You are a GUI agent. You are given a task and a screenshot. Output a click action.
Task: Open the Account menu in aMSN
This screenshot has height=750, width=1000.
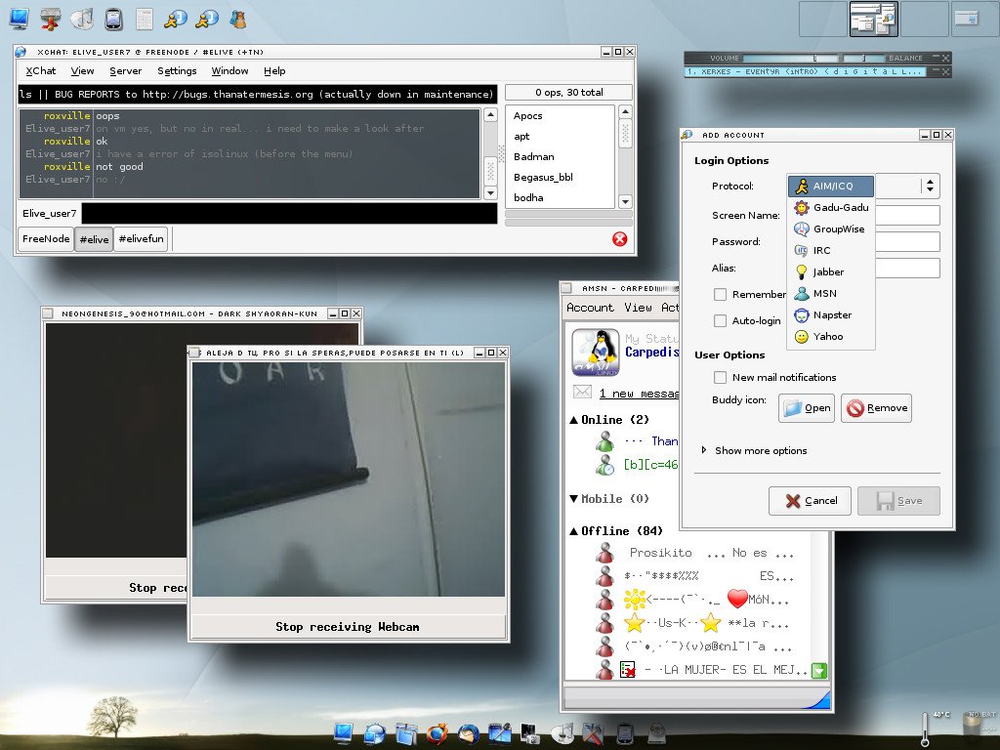click(590, 308)
